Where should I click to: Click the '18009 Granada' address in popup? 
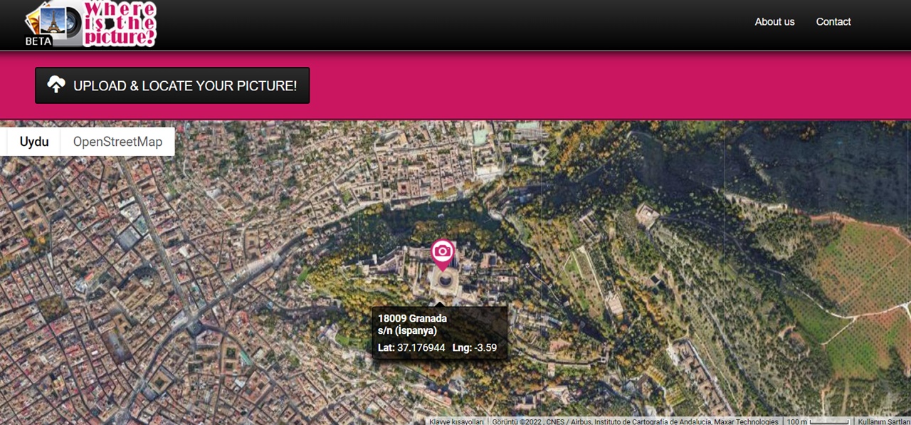click(x=412, y=318)
